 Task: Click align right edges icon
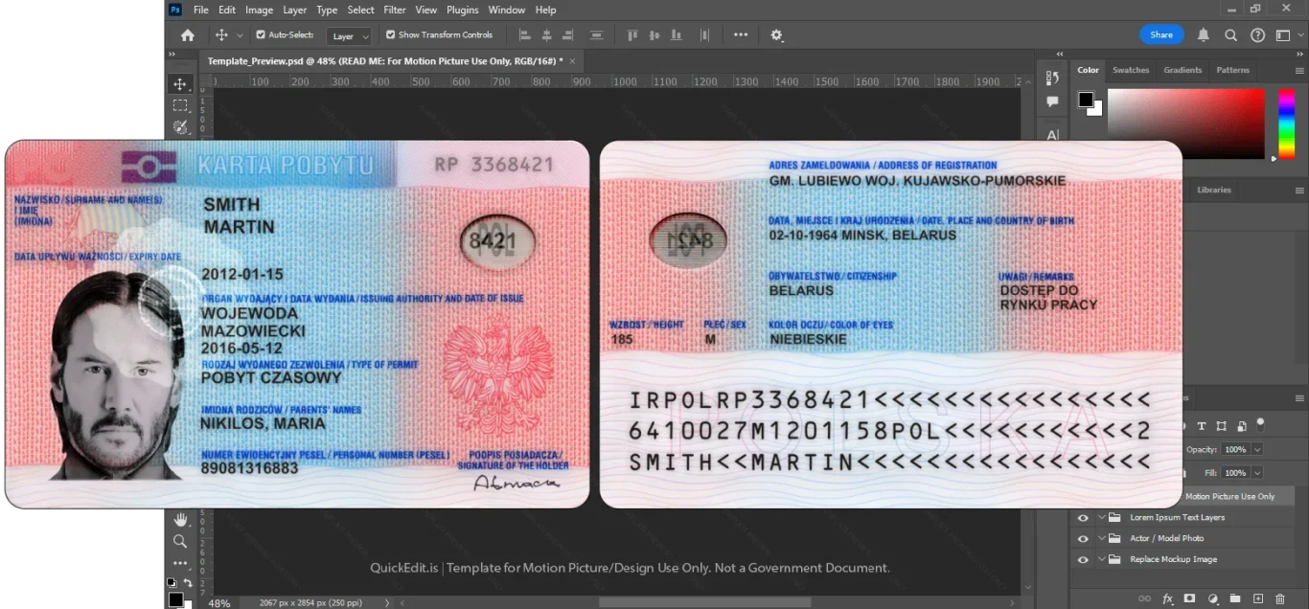[570, 34]
